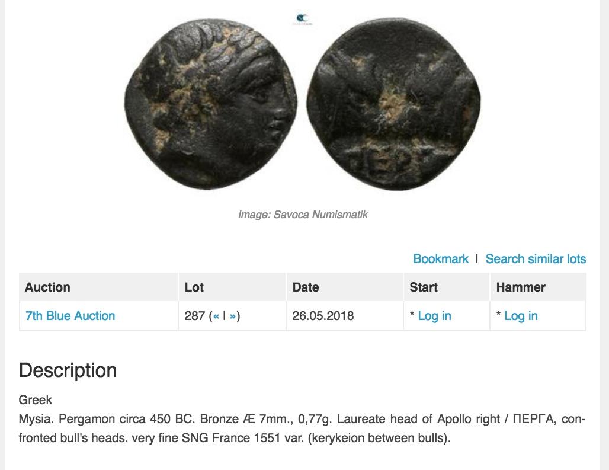Click the Greek category text under Description
The image size is (609, 470).
coord(36,400)
